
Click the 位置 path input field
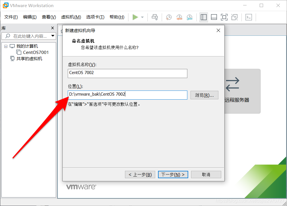127,95
